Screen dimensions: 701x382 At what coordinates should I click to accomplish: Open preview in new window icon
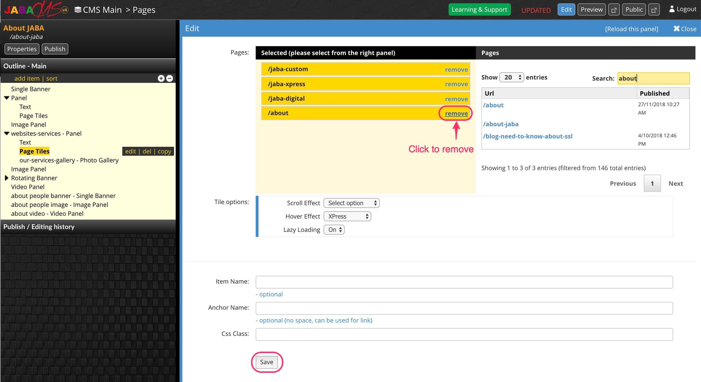click(x=614, y=10)
